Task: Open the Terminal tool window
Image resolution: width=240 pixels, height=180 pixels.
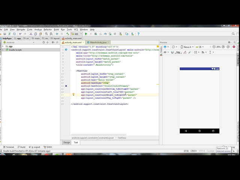Action: (9, 147)
